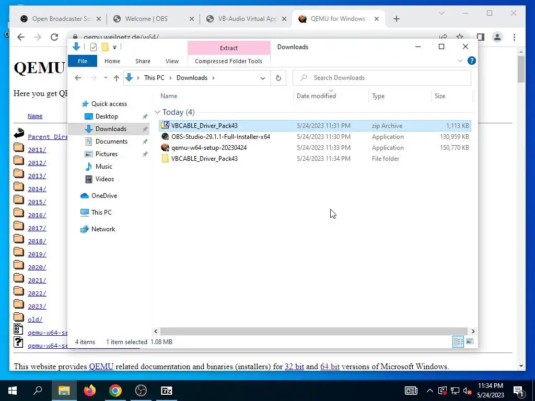535x401 pixels.
Task: Close the Open Broadcaster Software tab
Action: tap(99, 19)
